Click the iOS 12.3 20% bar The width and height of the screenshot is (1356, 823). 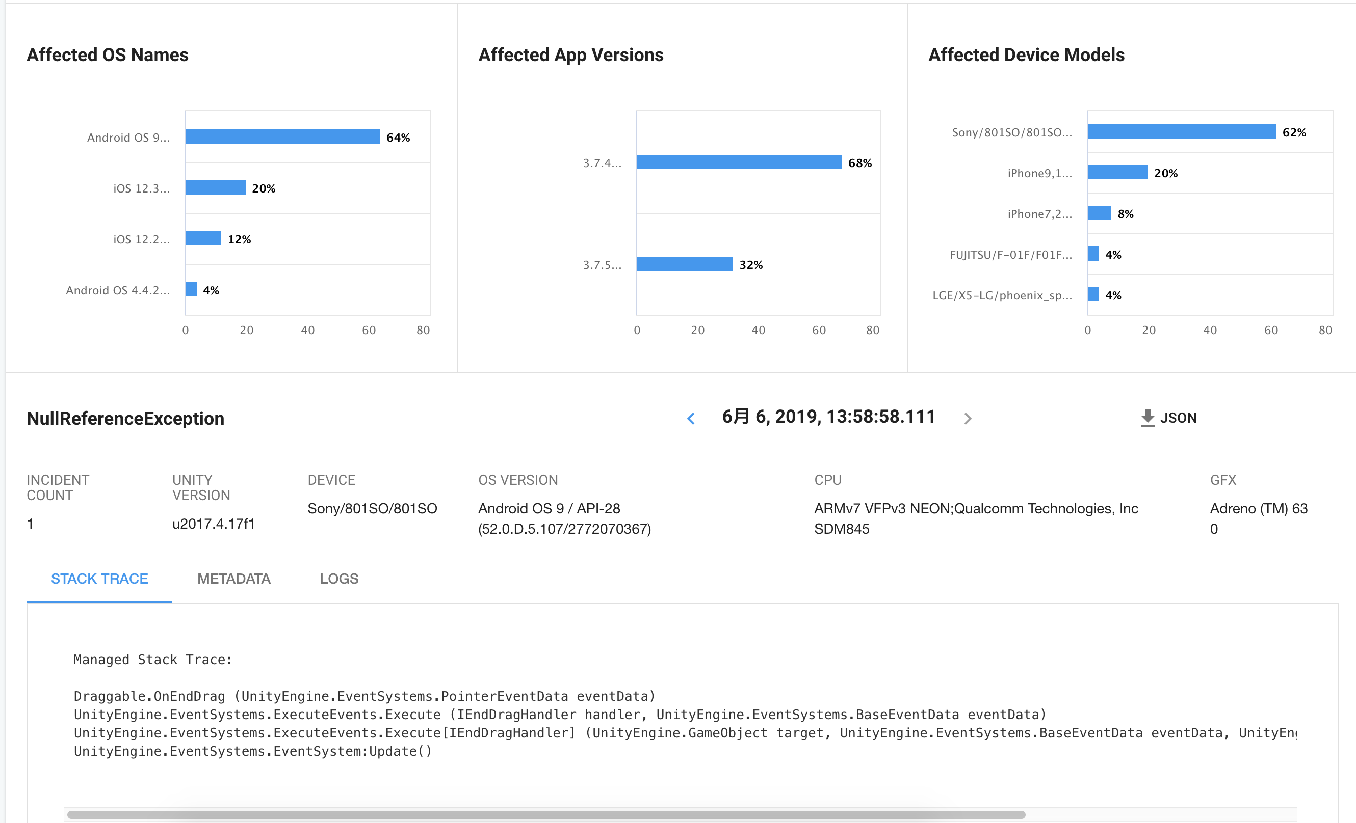click(x=215, y=187)
